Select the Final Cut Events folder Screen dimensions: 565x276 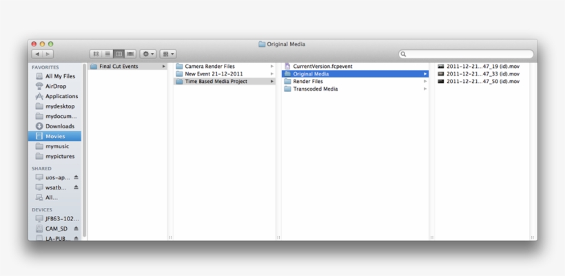(x=127, y=67)
